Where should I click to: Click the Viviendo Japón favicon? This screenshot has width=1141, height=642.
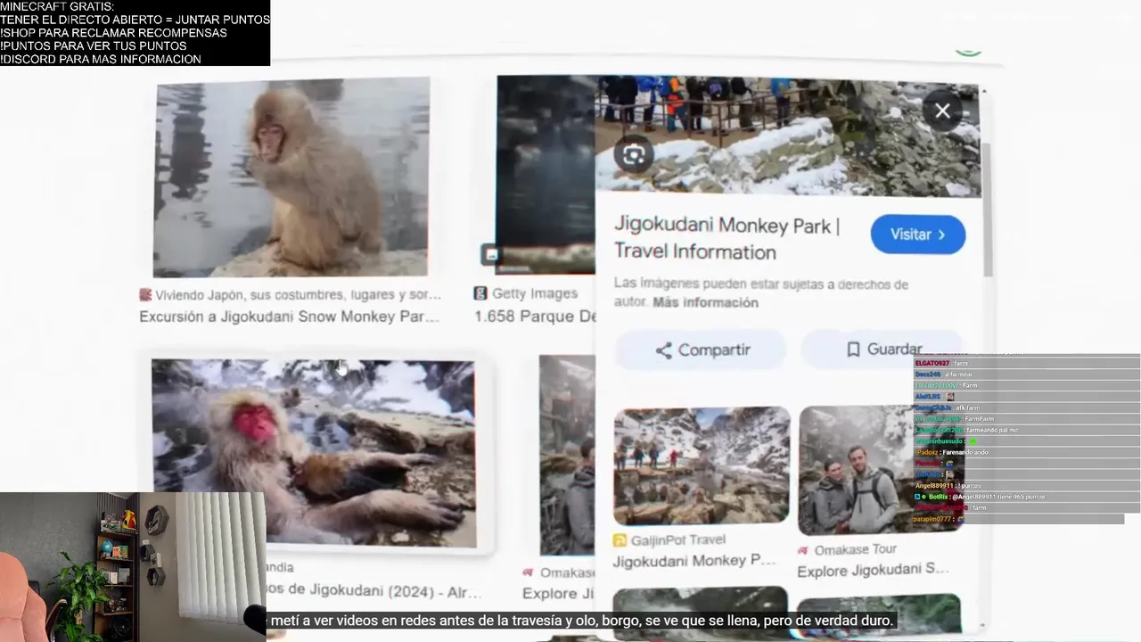pyautogui.click(x=145, y=294)
